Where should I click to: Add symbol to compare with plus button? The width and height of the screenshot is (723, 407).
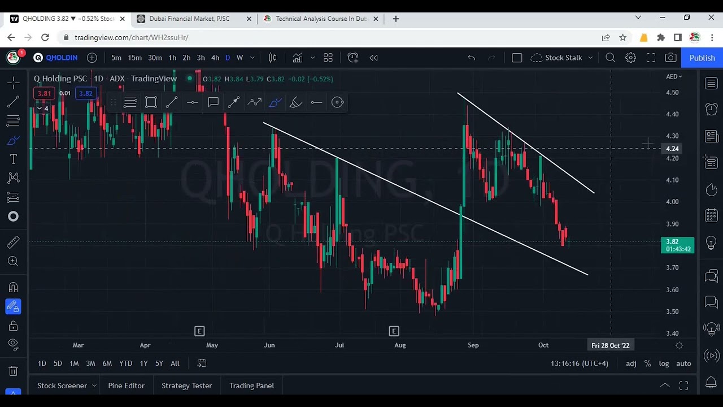[92, 58]
